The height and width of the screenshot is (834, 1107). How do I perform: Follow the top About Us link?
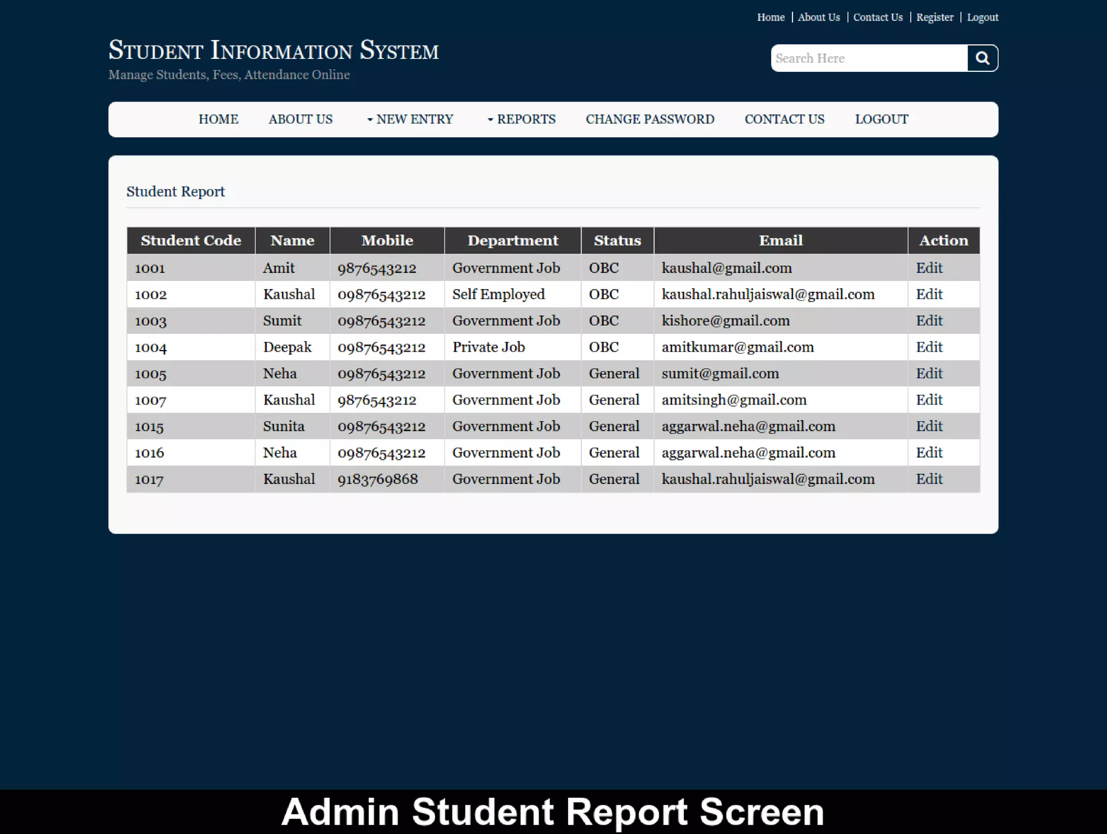pos(819,17)
